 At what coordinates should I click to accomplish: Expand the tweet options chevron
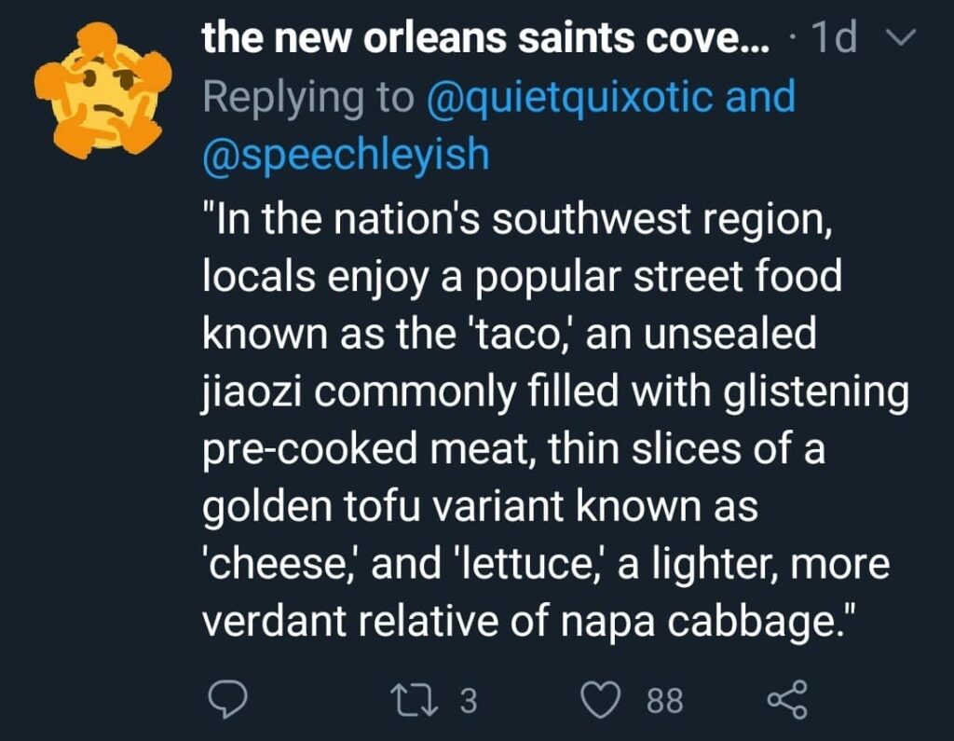click(904, 38)
